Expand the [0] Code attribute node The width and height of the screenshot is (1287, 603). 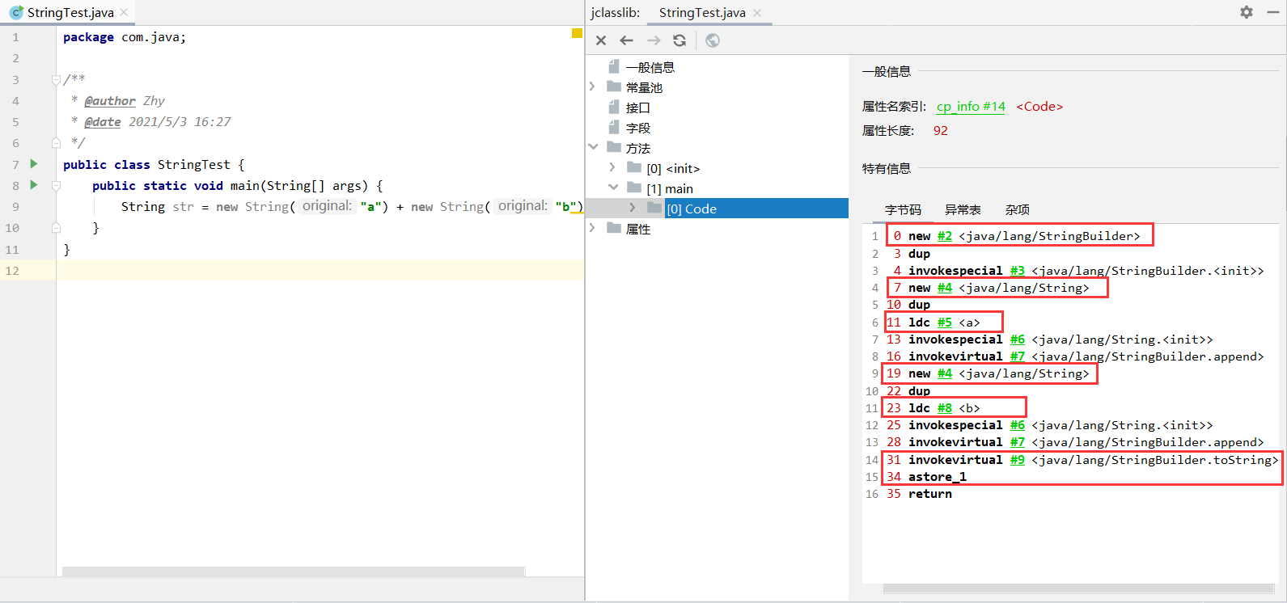pos(633,208)
